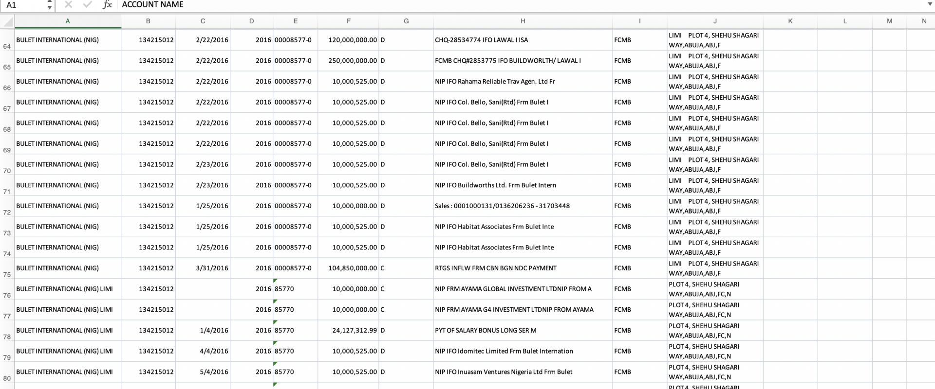Image resolution: width=935 pixels, height=389 pixels.
Task: Click the formula bar containing ACCOUNT NAME
Action: (521, 4)
